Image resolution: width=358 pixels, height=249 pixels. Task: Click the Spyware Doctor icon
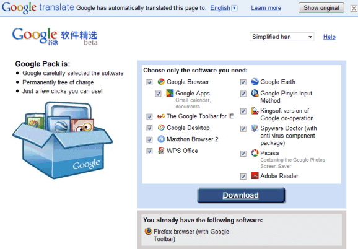255,128
